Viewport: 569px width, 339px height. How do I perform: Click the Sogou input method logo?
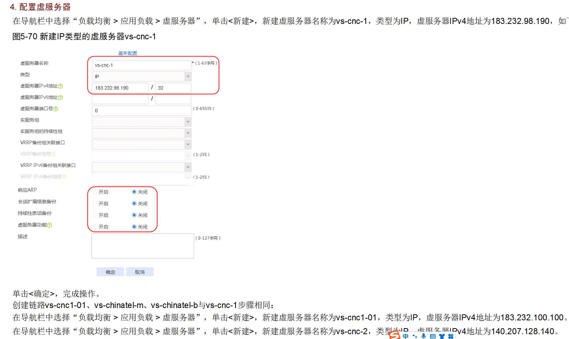coord(395,335)
